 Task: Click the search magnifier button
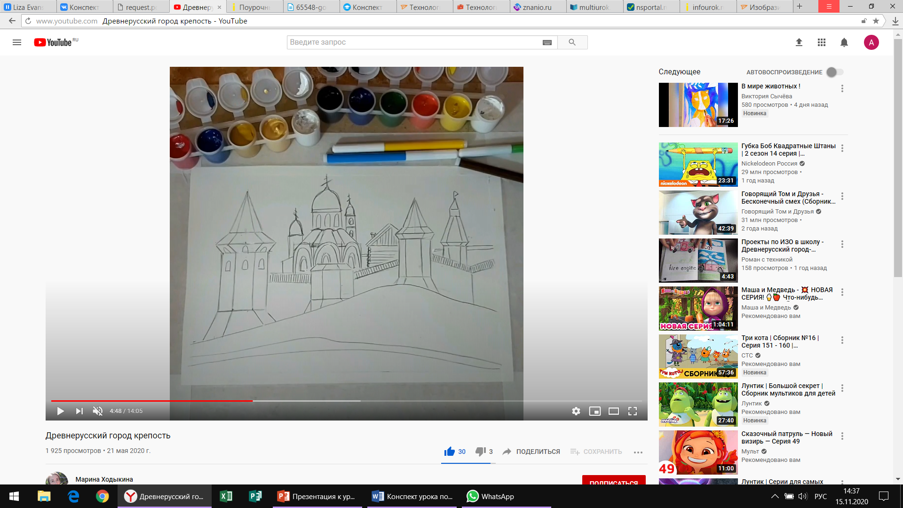coord(572,42)
